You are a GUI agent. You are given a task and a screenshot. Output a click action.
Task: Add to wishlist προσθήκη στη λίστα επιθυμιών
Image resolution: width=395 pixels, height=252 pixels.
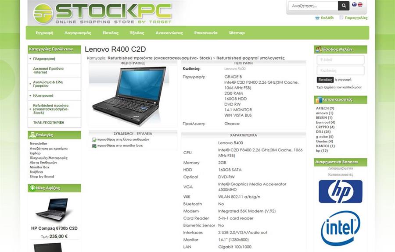(x=123, y=139)
